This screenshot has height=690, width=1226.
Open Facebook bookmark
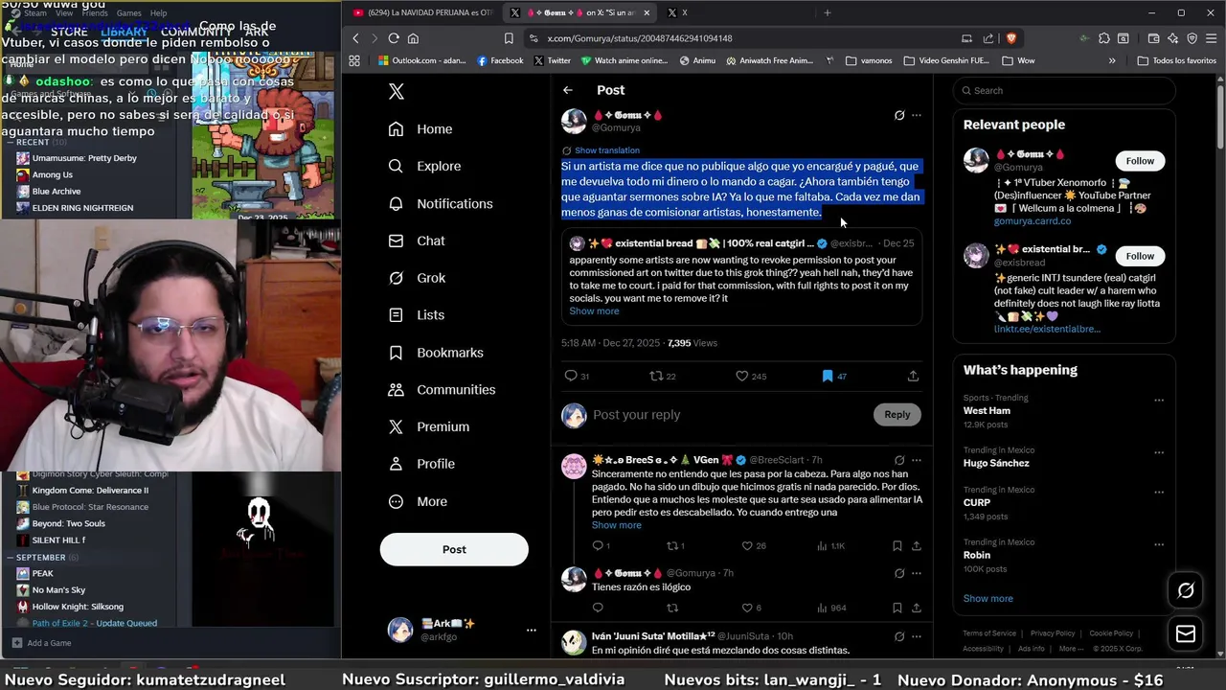tap(500, 60)
